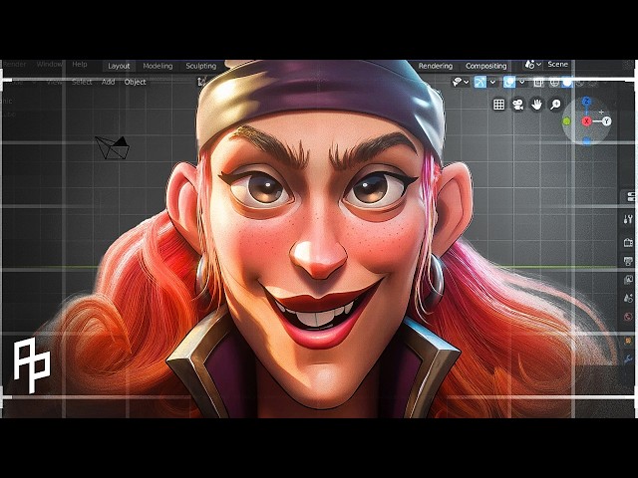This screenshot has width=638, height=478.
Task: Click the lower blue negative Z dot
Action: [x=587, y=141]
